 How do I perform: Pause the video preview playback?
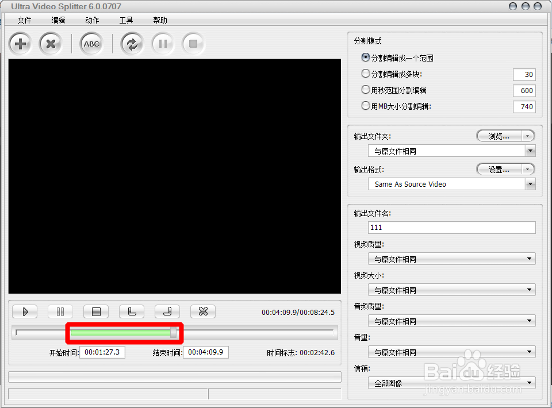coord(60,311)
